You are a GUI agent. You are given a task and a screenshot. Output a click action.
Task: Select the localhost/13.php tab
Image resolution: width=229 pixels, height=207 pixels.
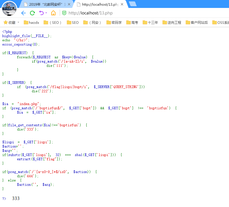[x=98, y=4]
